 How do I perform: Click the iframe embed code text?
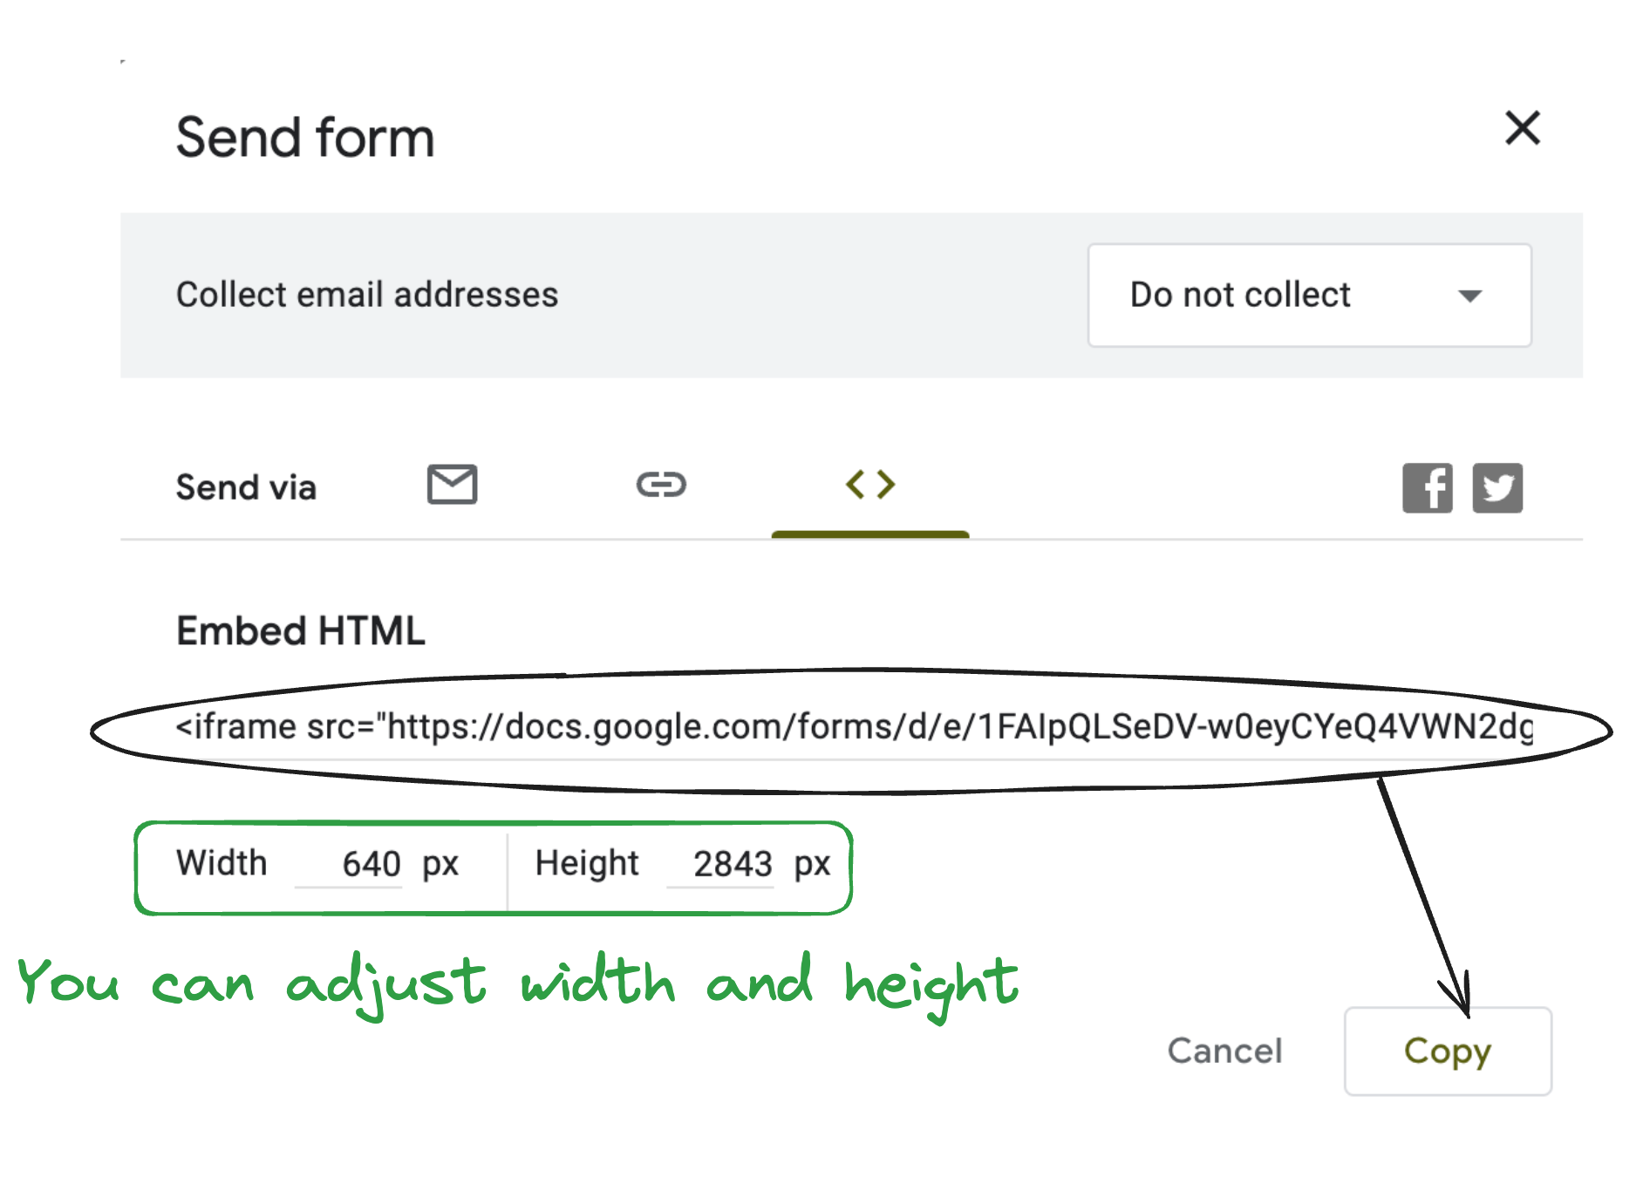(x=855, y=726)
